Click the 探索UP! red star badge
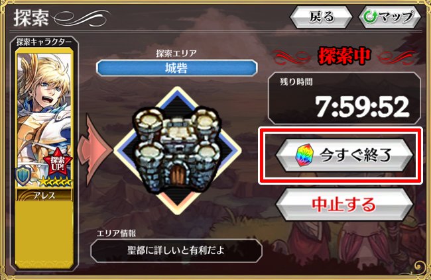This screenshot has height=280, width=431. point(58,162)
